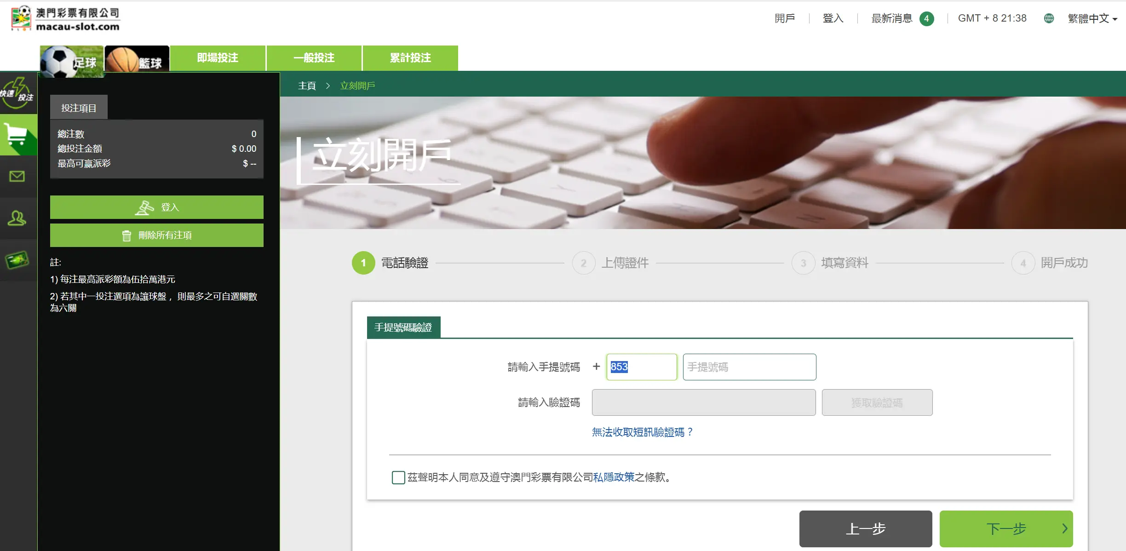Click the 立刻開戶 banner heading

pos(382,155)
